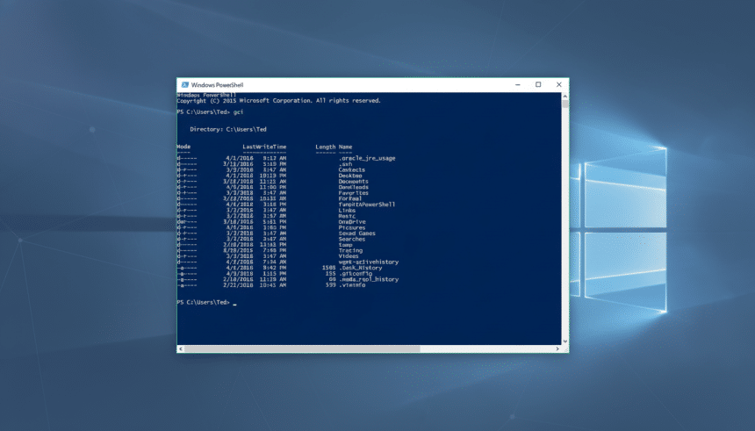Click the .oracle_jre_usage directory entry
The height and width of the screenshot is (431, 755).
(366, 158)
